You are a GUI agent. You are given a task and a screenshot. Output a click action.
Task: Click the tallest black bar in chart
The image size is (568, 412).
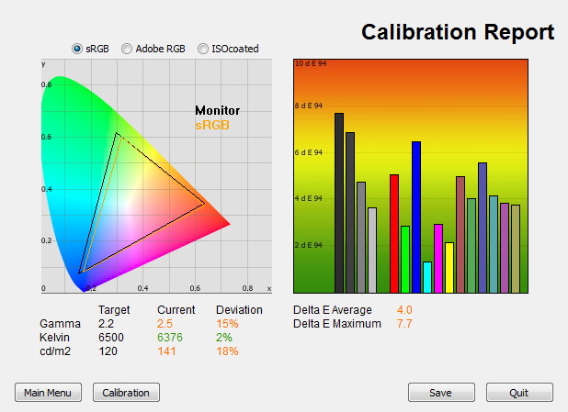(x=339, y=203)
